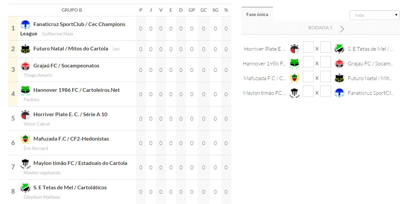This screenshot has height=204, width=403.
Task: Open Hannover 1986 FC / Cartoleiros.Net team link
Action: pyautogui.click(x=76, y=90)
